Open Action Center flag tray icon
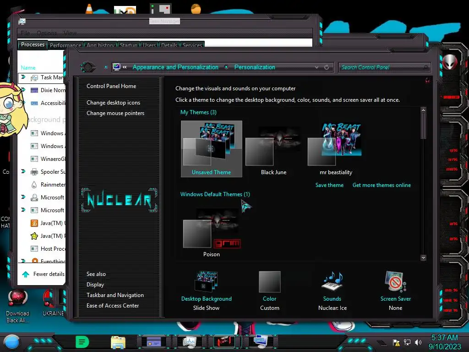The image size is (469, 352). click(396, 342)
